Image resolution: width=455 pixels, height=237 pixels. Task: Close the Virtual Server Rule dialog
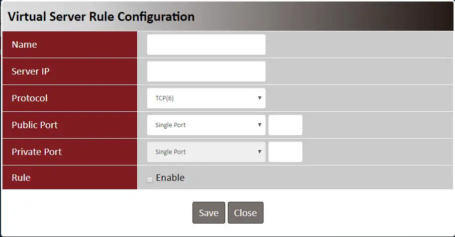coord(245,213)
